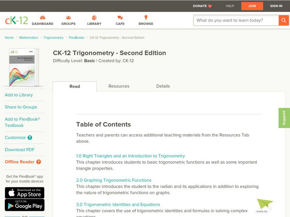
Task: Go to Home breadcrumb
Action: click(x=9, y=38)
